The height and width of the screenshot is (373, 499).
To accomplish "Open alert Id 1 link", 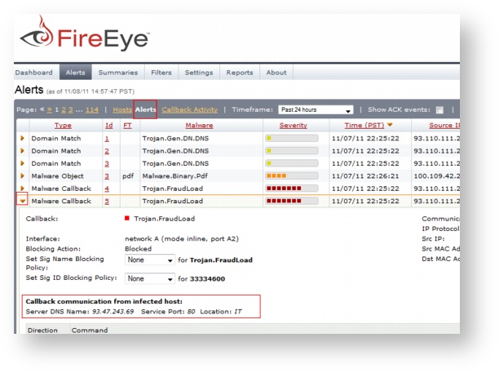I will pyautogui.click(x=107, y=139).
